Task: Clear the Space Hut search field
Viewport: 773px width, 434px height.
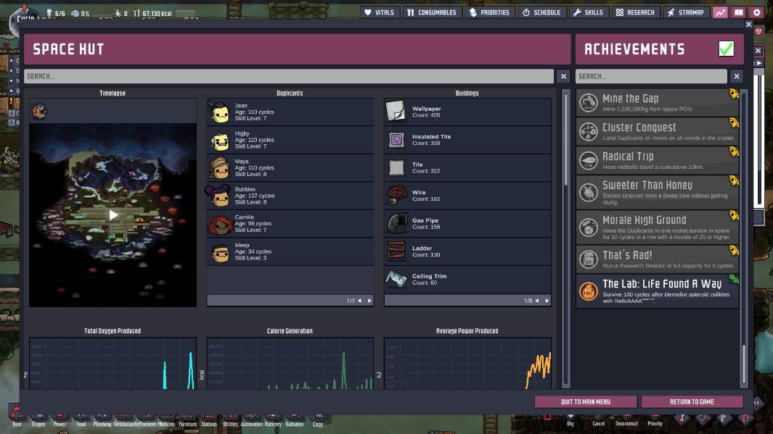Action: click(563, 76)
